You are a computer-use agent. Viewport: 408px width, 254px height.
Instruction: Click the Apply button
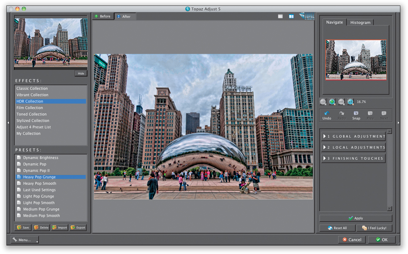point(356,218)
